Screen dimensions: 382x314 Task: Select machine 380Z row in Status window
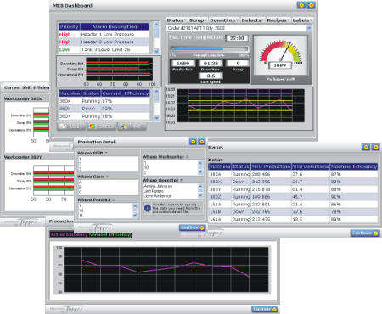click(293, 197)
